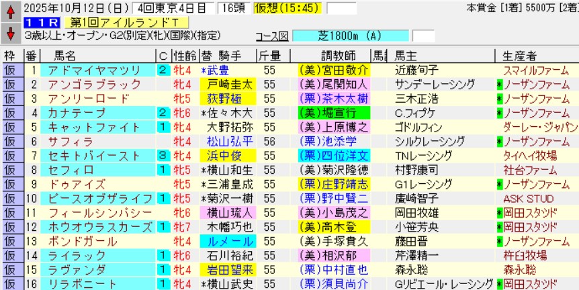Screen dimensions: 579x290
Task: Click the red down arrow for next race
Action: tap(10, 32)
